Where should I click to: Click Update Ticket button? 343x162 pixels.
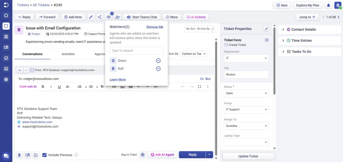coord(248,156)
